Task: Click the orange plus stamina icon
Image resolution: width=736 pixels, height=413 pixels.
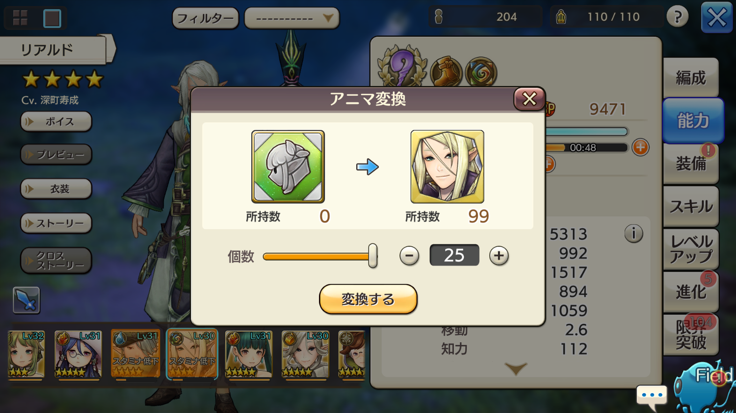Action: (640, 147)
